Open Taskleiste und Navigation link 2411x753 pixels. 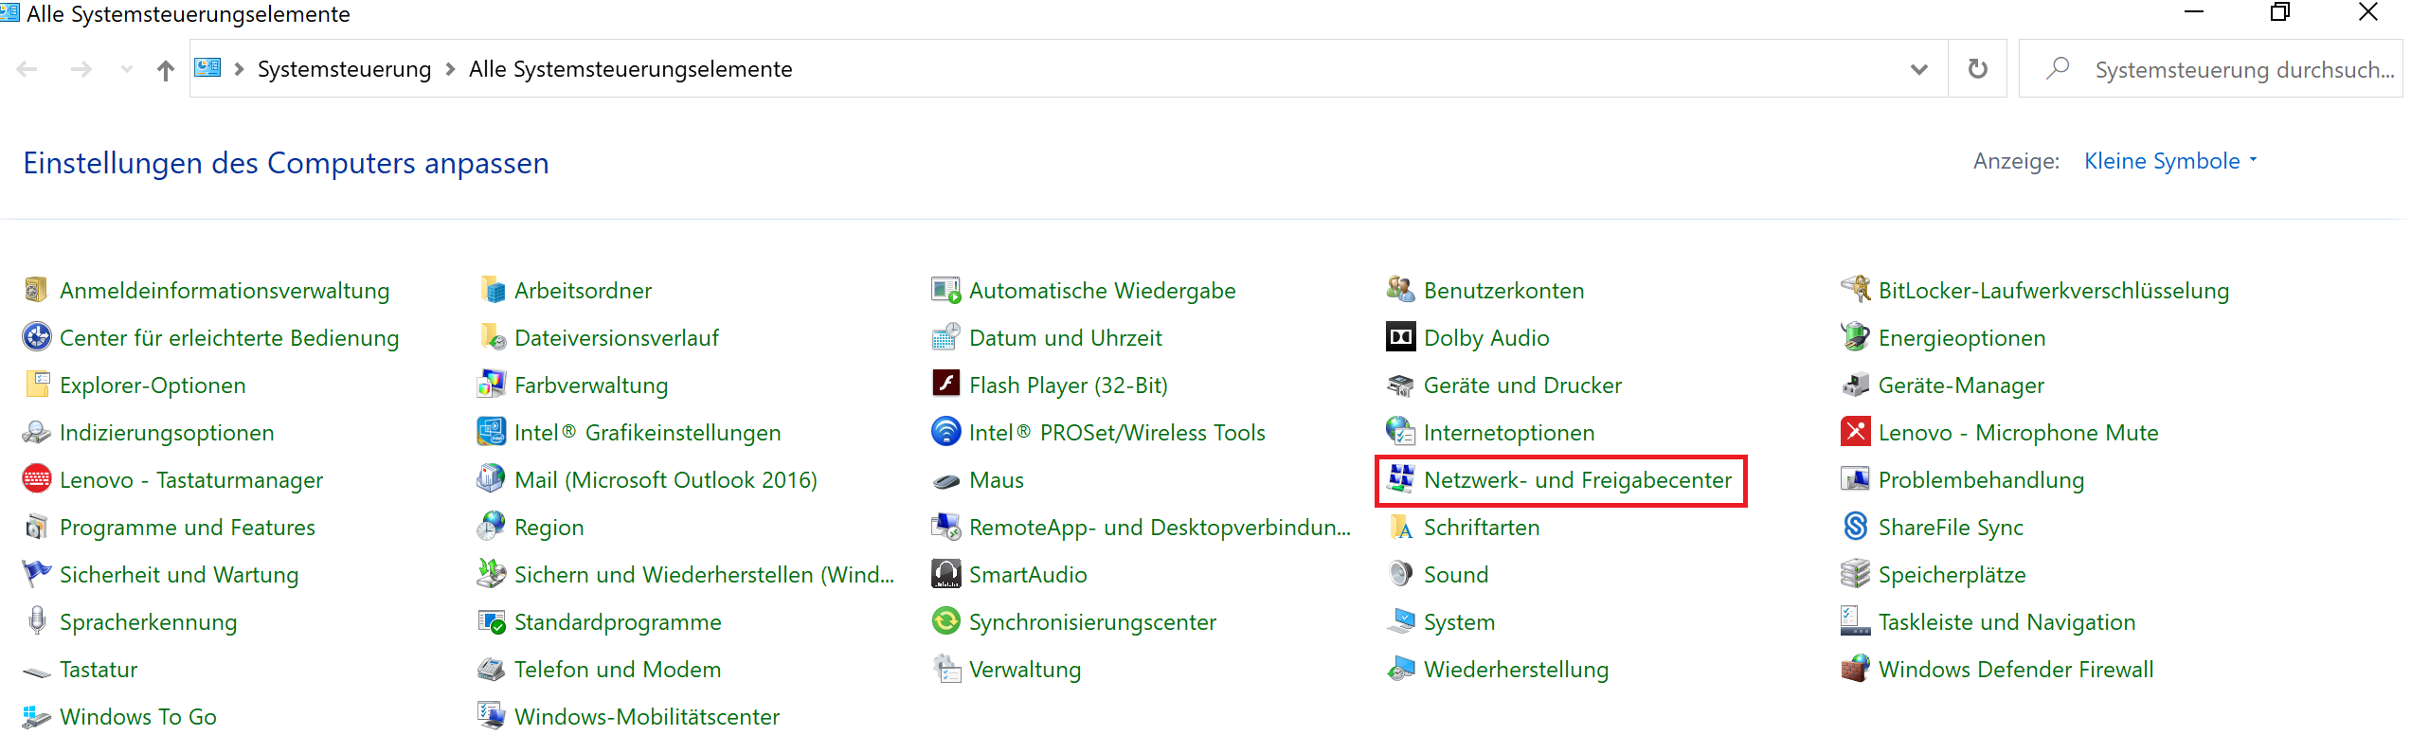click(2006, 622)
